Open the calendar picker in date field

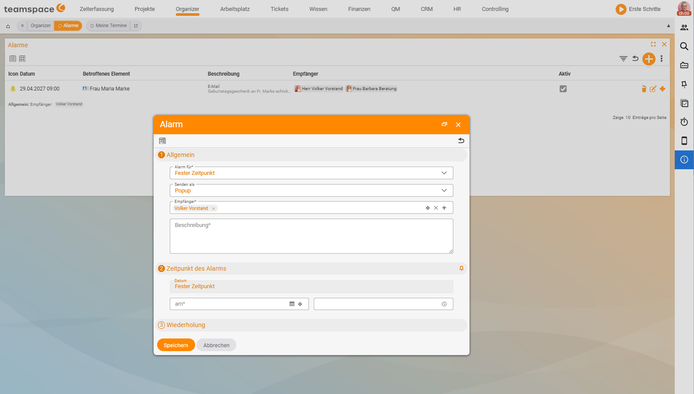292,304
